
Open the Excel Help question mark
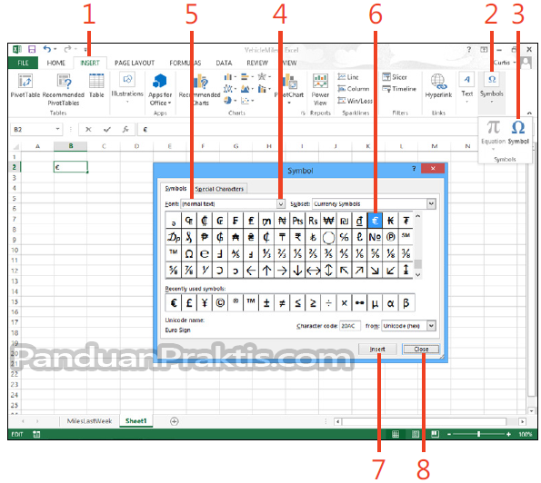[x=468, y=49]
